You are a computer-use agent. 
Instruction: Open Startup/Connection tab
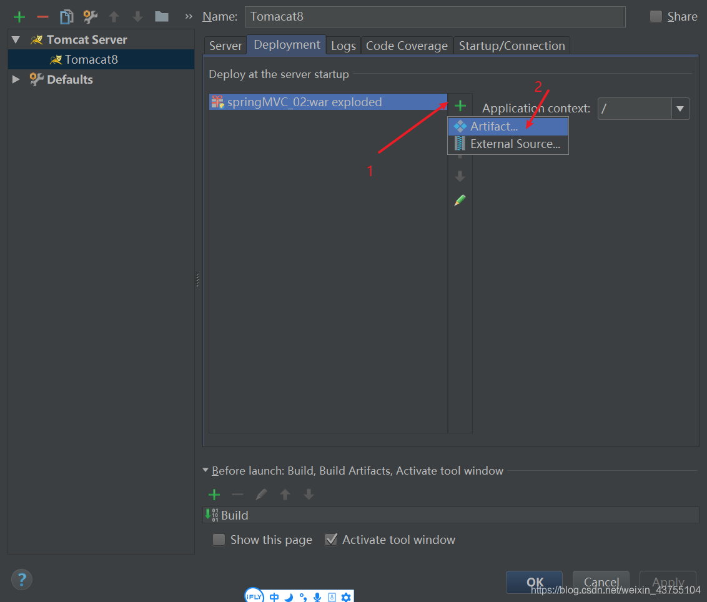(x=512, y=46)
